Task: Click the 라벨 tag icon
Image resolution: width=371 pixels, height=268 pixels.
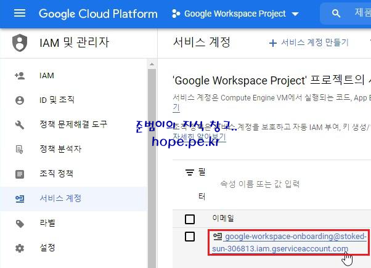Action: (20, 224)
